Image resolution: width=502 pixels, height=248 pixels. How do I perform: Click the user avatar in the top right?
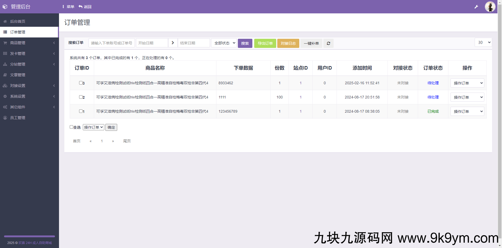490,6
